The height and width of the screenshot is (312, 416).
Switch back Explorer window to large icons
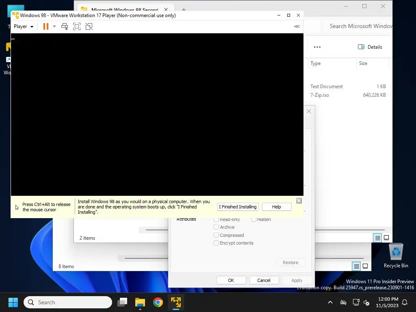coord(365,266)
